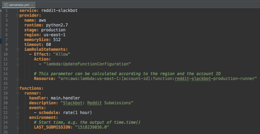Screen dimensions: 260x134
Task: Fold the iamRoleStatements section
Action: coord(18,49)
